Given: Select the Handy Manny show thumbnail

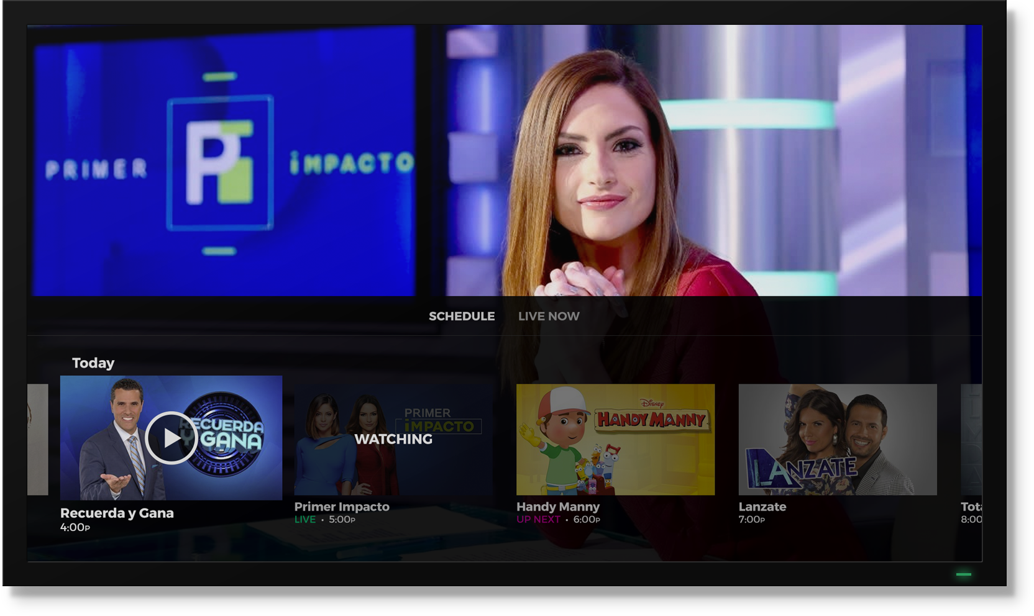Looking at the screenshot, I should click(x=615, y=439).
